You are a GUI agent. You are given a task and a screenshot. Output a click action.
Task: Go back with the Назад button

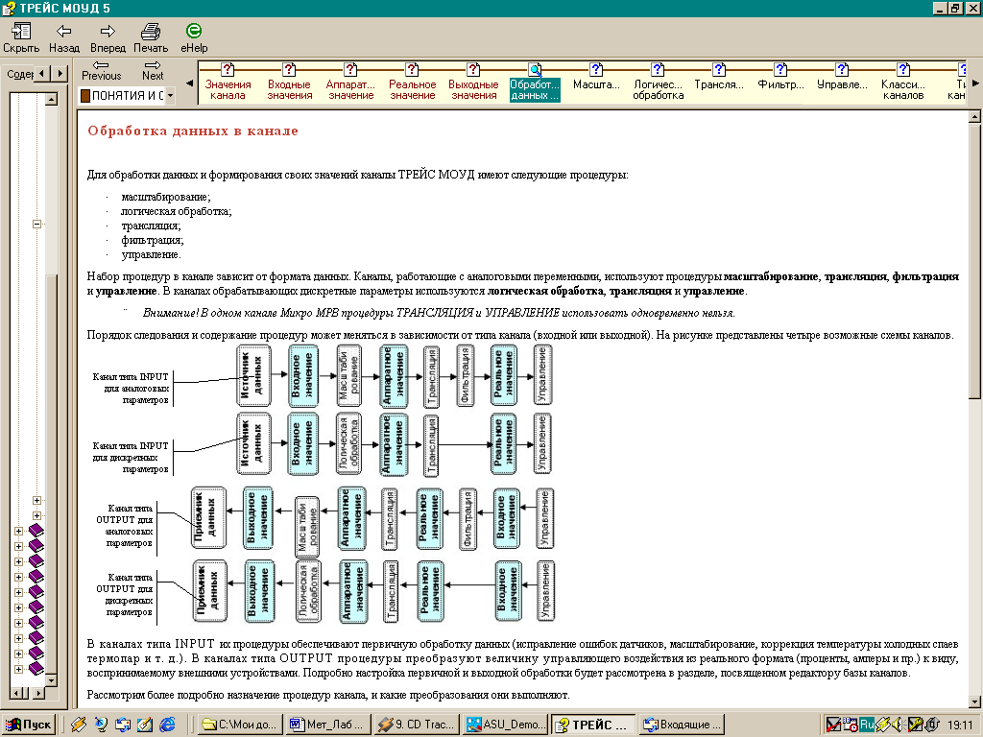click(x=64, y=38)
